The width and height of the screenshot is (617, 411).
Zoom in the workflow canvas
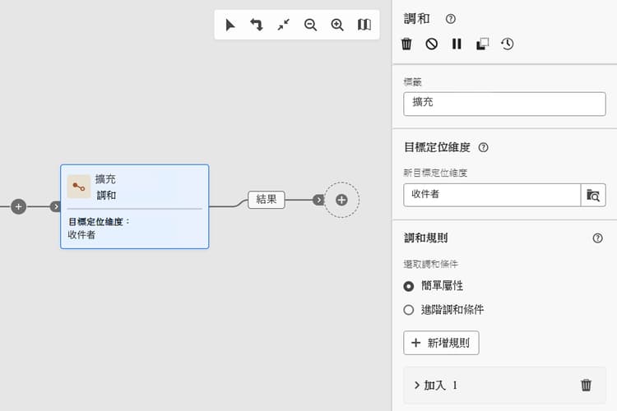point(337,25)
